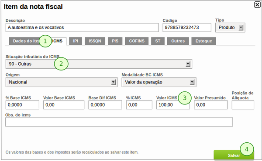Switch to the ISSQN tab
Viewport: 262px width, 161px height.
point(95,41)
